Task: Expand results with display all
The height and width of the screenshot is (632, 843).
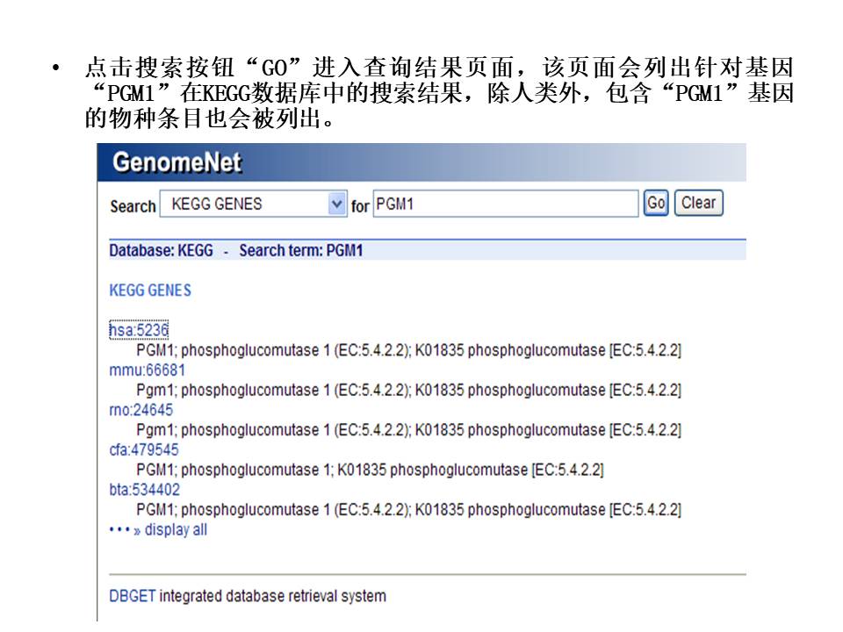Action: coord(175,530)
